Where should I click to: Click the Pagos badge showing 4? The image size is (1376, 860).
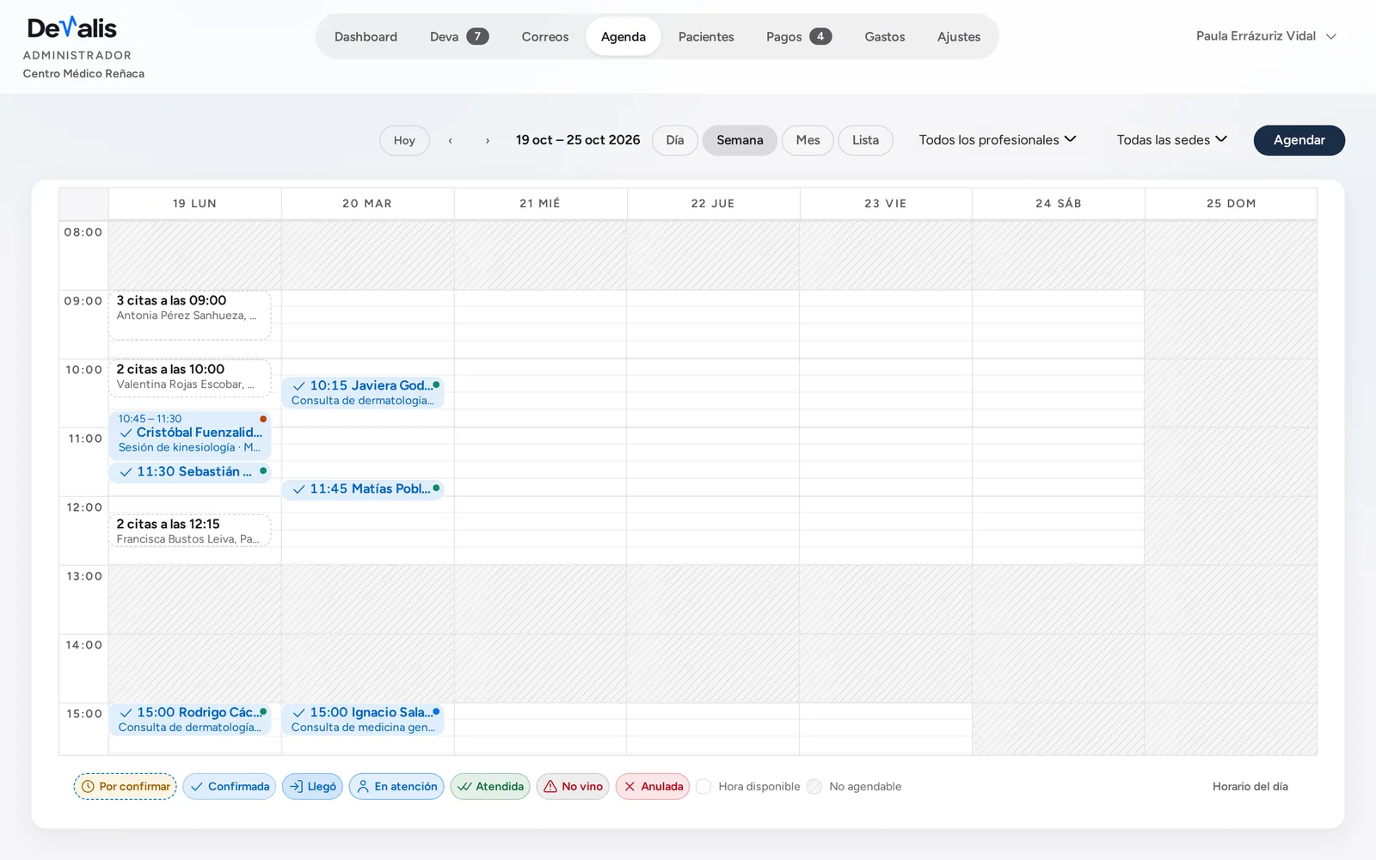pyautogui.click(x=820, y=36)
